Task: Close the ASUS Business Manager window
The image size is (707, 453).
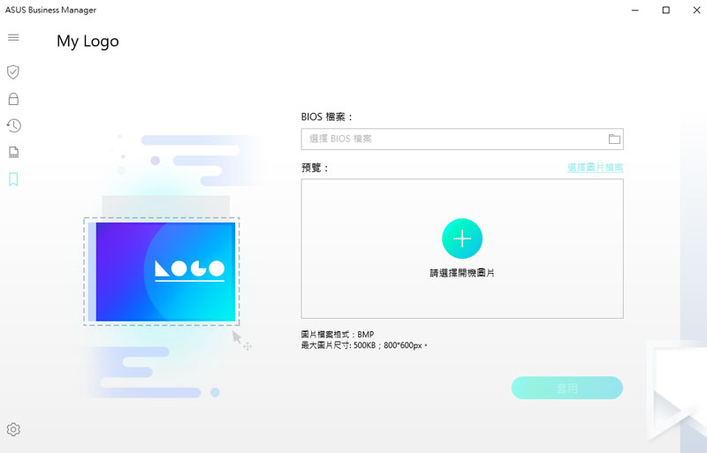Action: (x=696, y=10)
